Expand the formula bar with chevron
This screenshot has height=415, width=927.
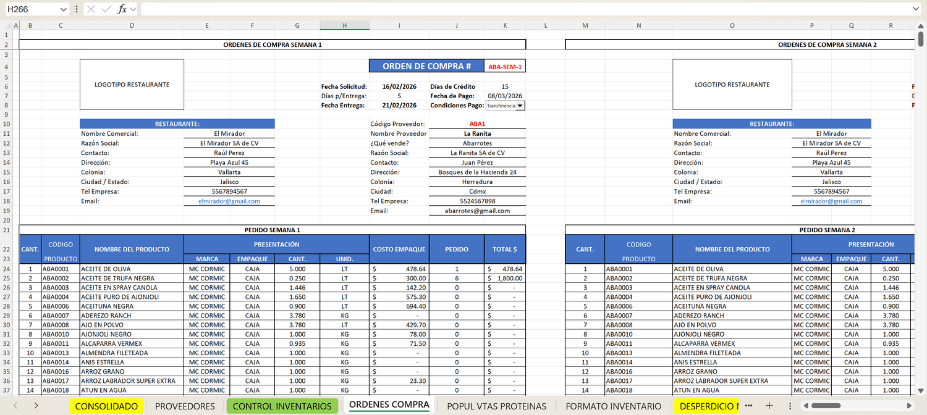click(x=916, y=9)
